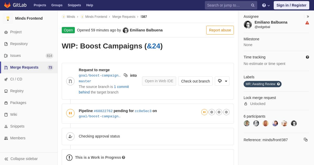Screen dimensions: 314x165
Task: Click the Report abuse button
Action: pyautogui.click(x=220, y=30)
